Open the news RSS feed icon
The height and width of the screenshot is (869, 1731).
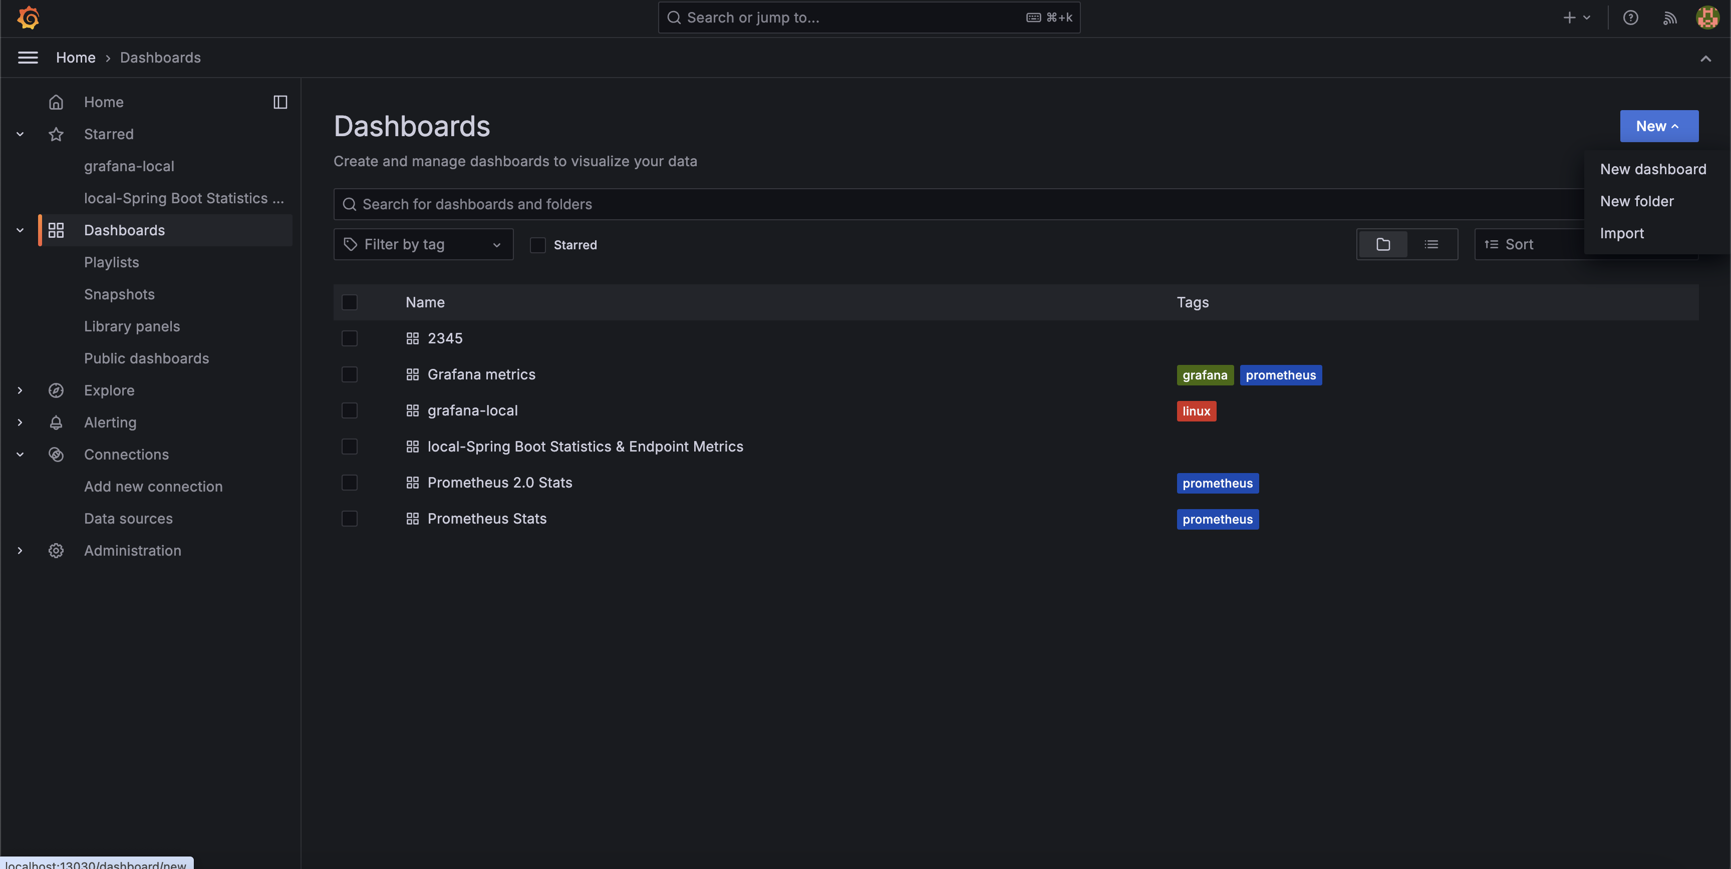pos(1670,18)
